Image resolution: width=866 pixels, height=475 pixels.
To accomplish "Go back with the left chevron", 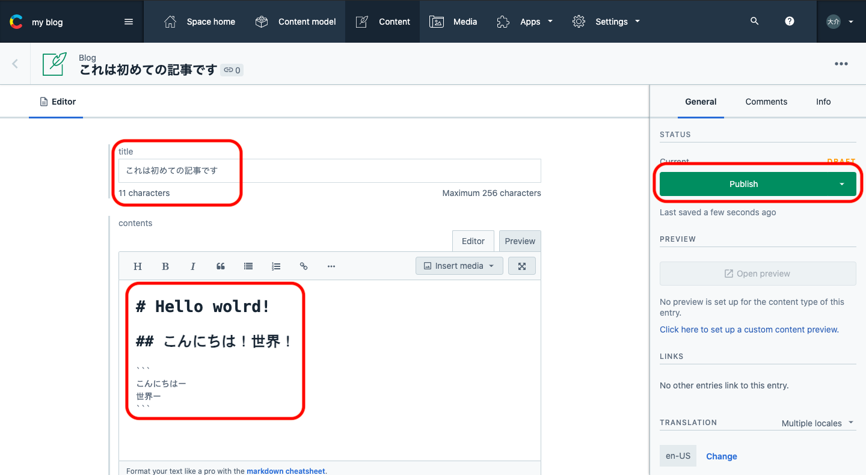I will (x=15, y=64).
